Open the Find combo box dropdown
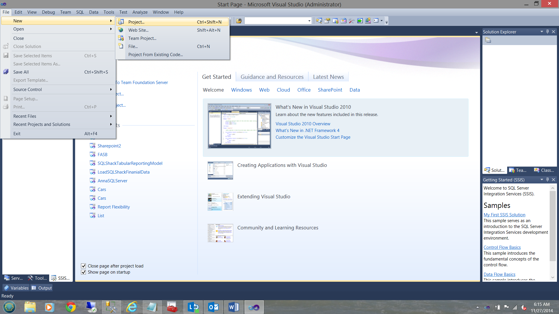559x314 pixels. 309,21
